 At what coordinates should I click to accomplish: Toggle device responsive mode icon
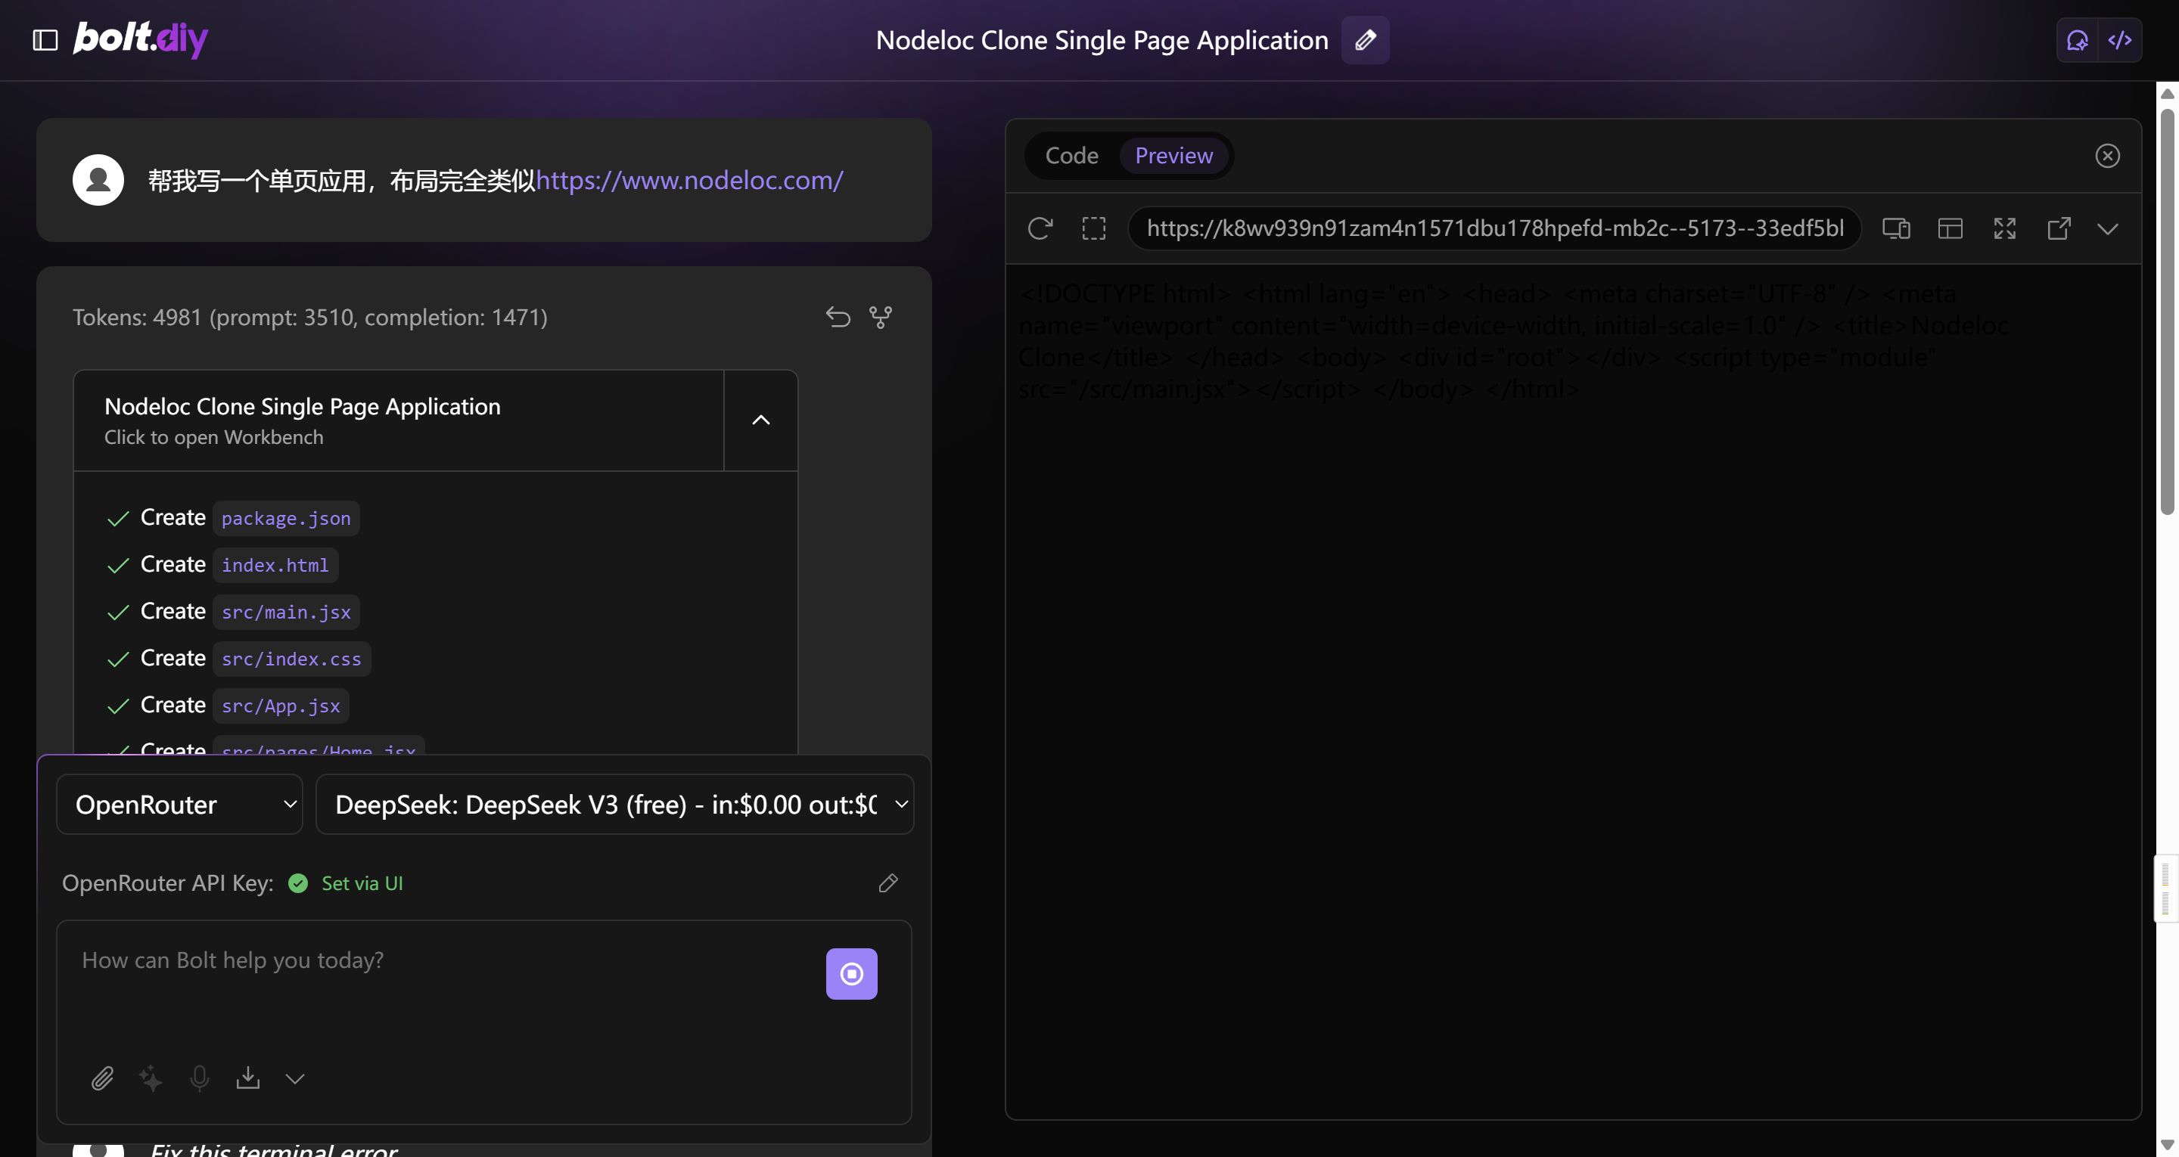pos(1895,228)
